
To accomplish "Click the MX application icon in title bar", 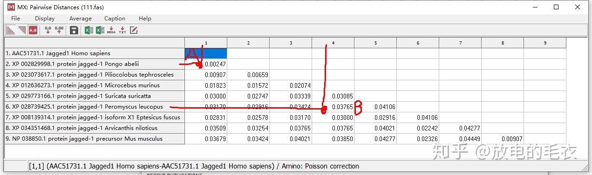I will [x=12, y=6].
